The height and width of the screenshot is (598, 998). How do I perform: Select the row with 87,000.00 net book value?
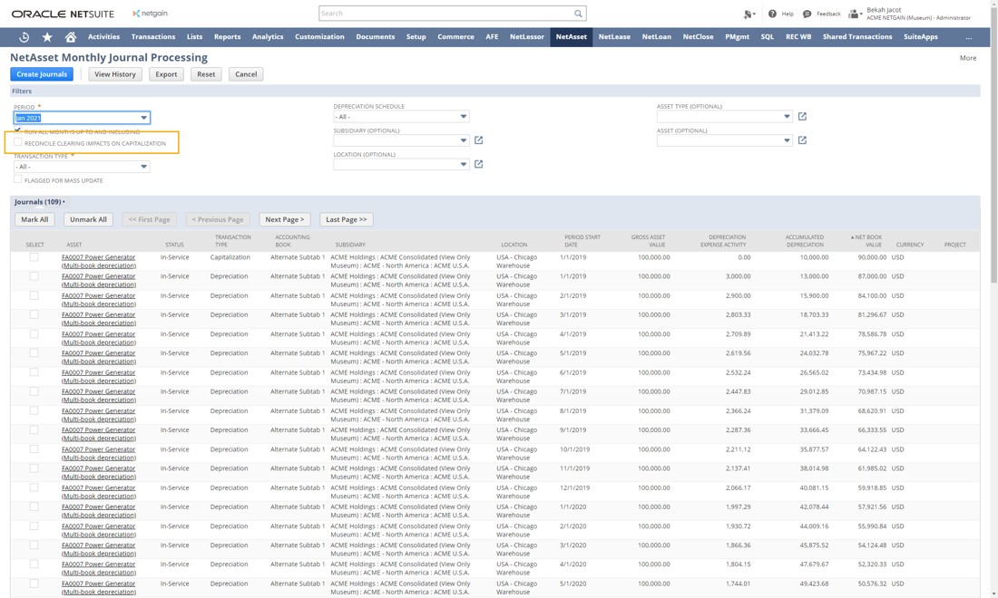pyautogui.click(x=34, y=276)
